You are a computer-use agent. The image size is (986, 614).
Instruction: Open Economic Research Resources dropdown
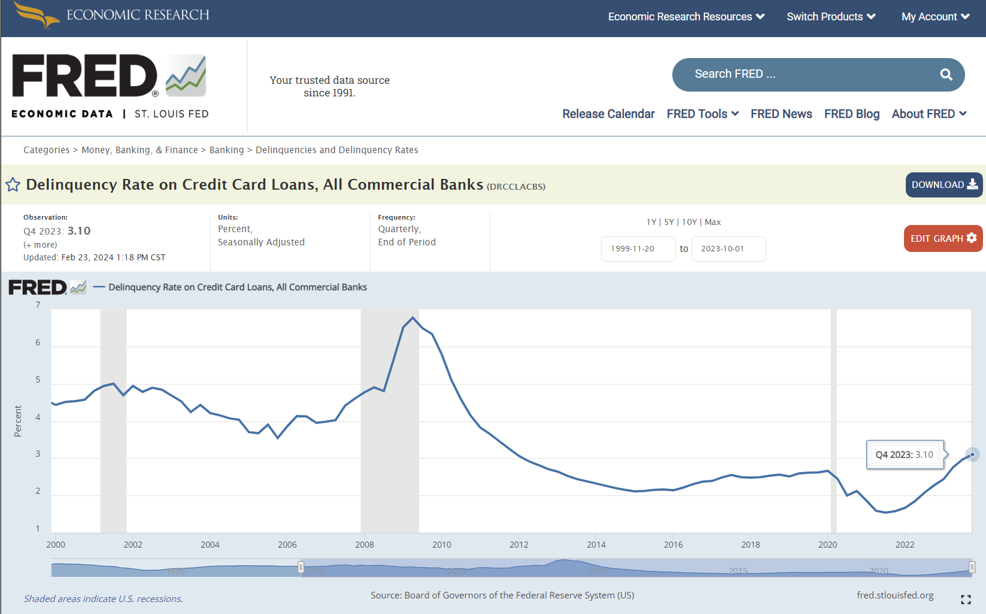[686, 17]
